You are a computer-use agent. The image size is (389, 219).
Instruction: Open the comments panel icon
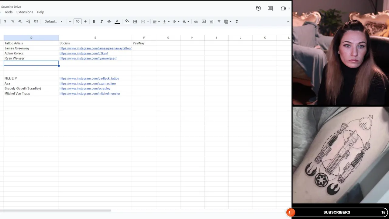click(270, 9)
